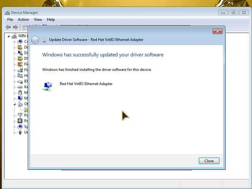Click the round back arrow in the driver dialog
Viewport: 252px width, 189px height.
pyautogui.click(x=35, y=40)
